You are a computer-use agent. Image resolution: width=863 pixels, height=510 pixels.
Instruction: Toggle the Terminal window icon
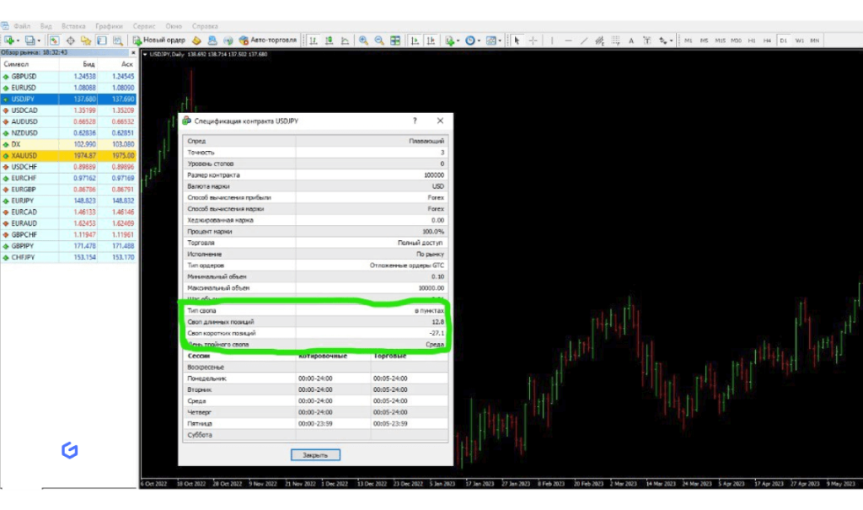coord(102,40)
